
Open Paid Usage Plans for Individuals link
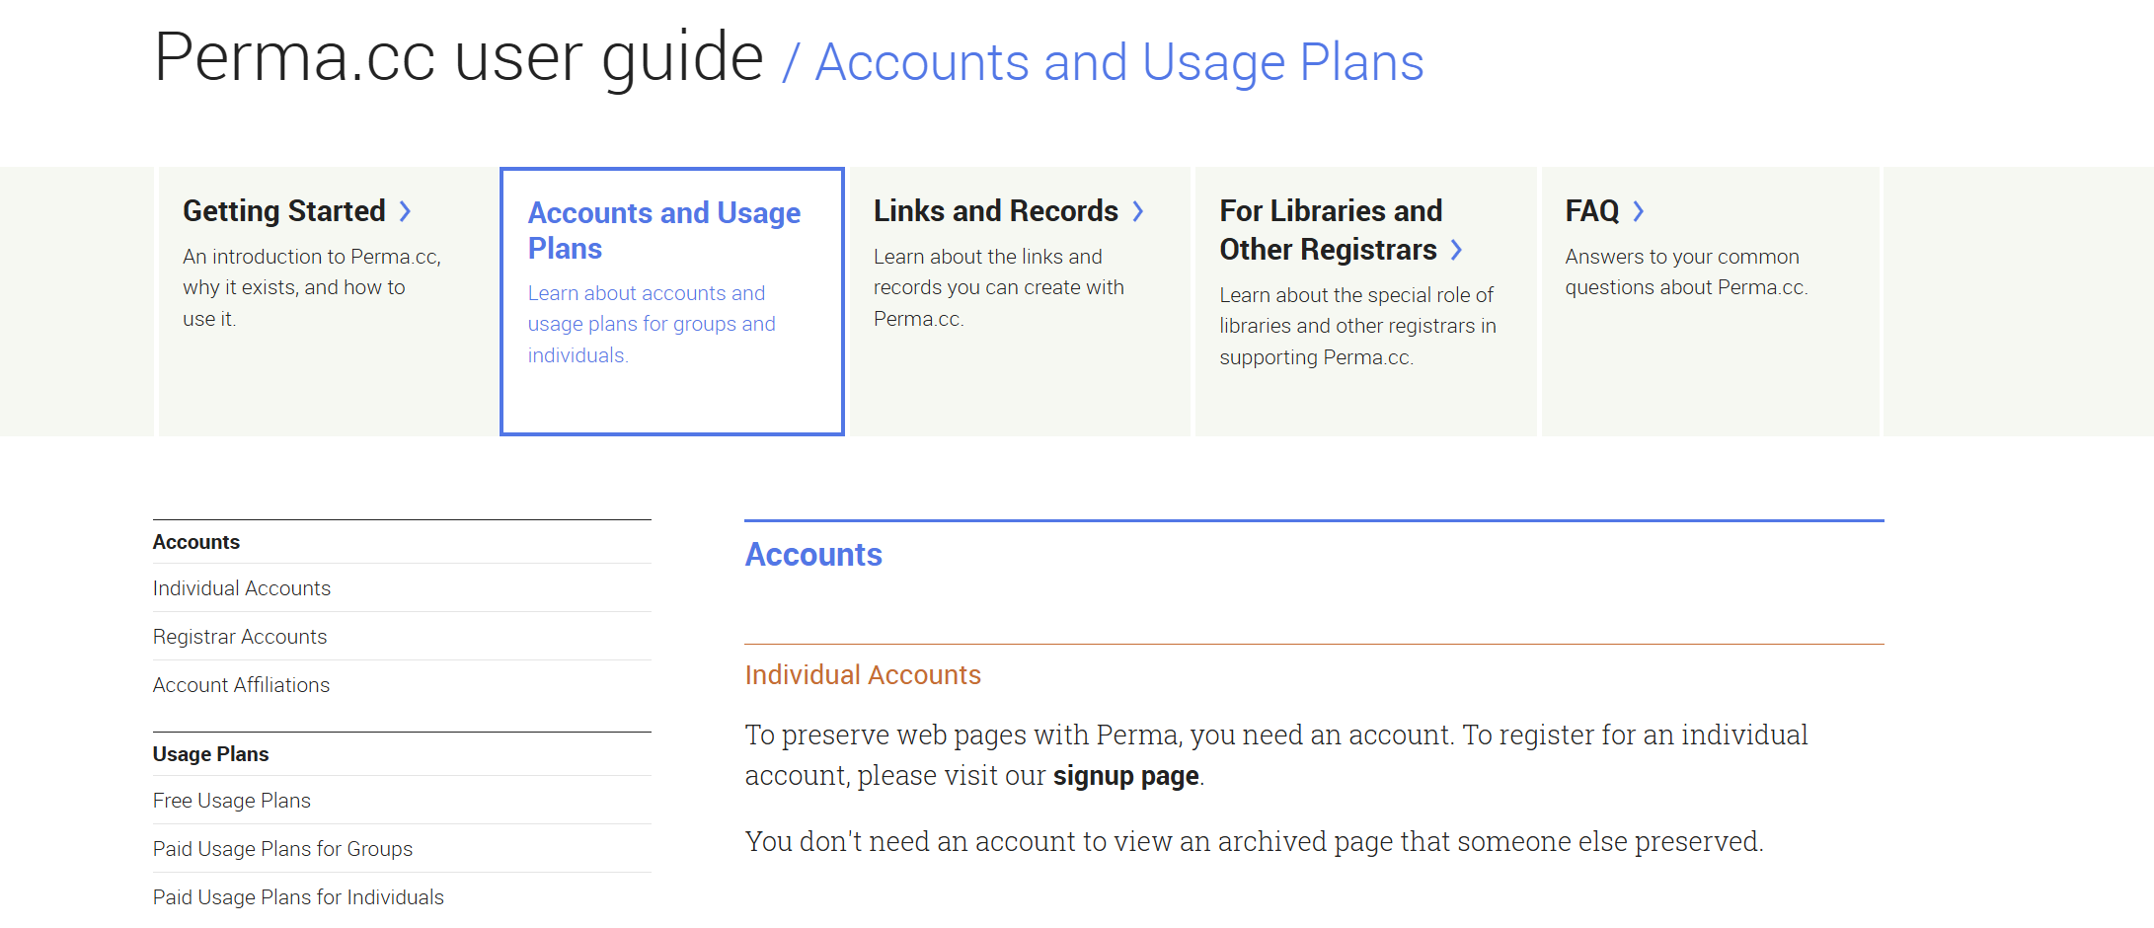pyautogui.click(x=298, y=897)
